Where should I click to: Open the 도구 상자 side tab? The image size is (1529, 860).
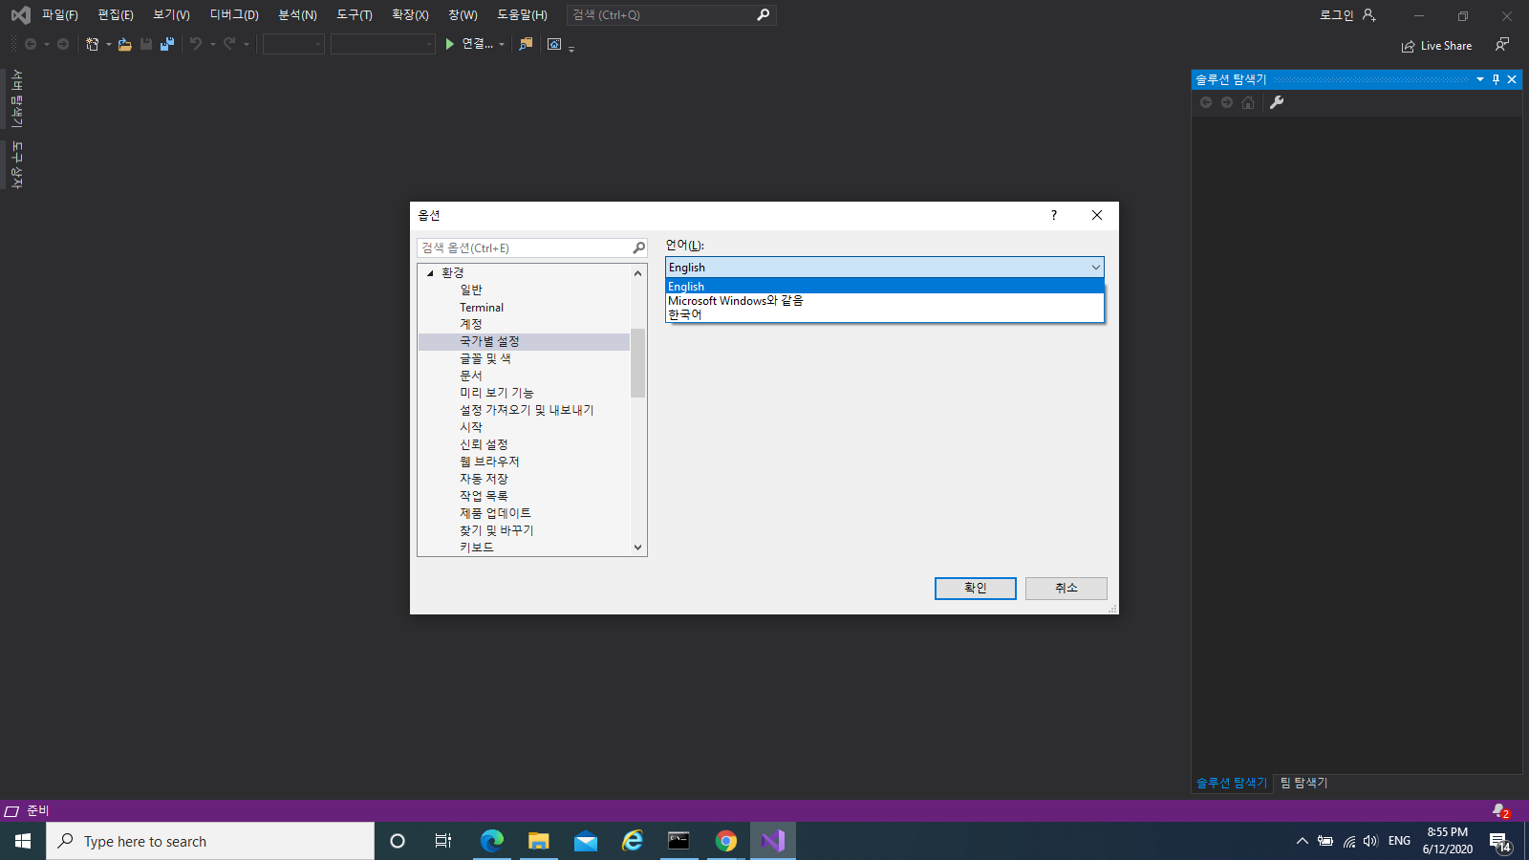pos(16,164)
